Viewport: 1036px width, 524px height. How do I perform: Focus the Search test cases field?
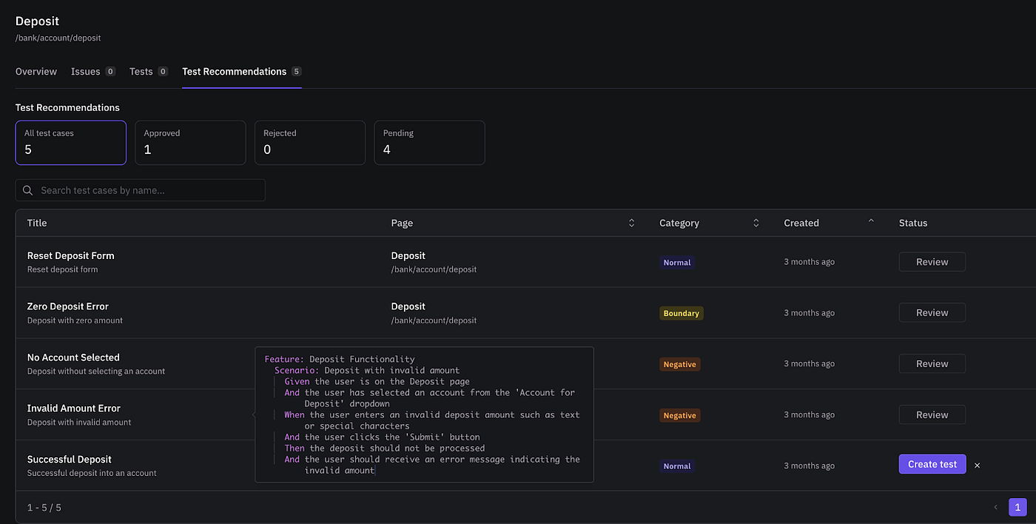tap(141, 190)
